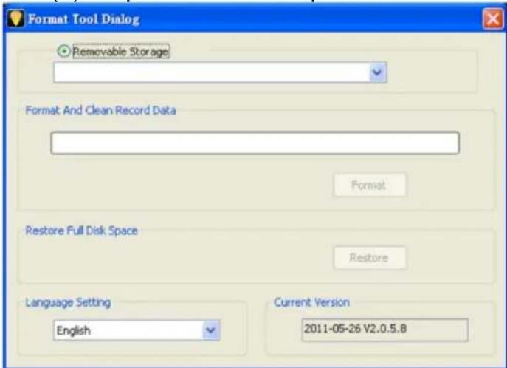The image size is (507, 368).
Task: Click the Format button
Action: (x=370, y=185)
